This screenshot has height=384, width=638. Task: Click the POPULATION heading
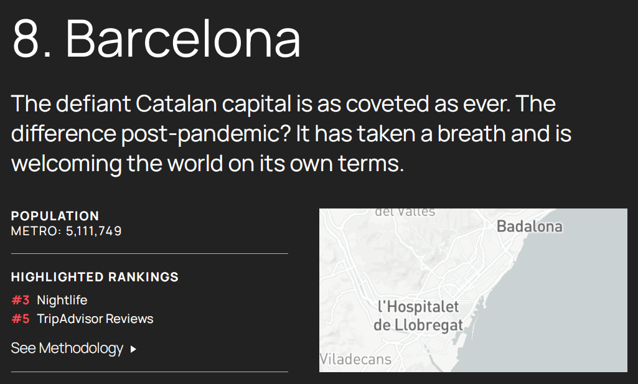tap(55, 215)
